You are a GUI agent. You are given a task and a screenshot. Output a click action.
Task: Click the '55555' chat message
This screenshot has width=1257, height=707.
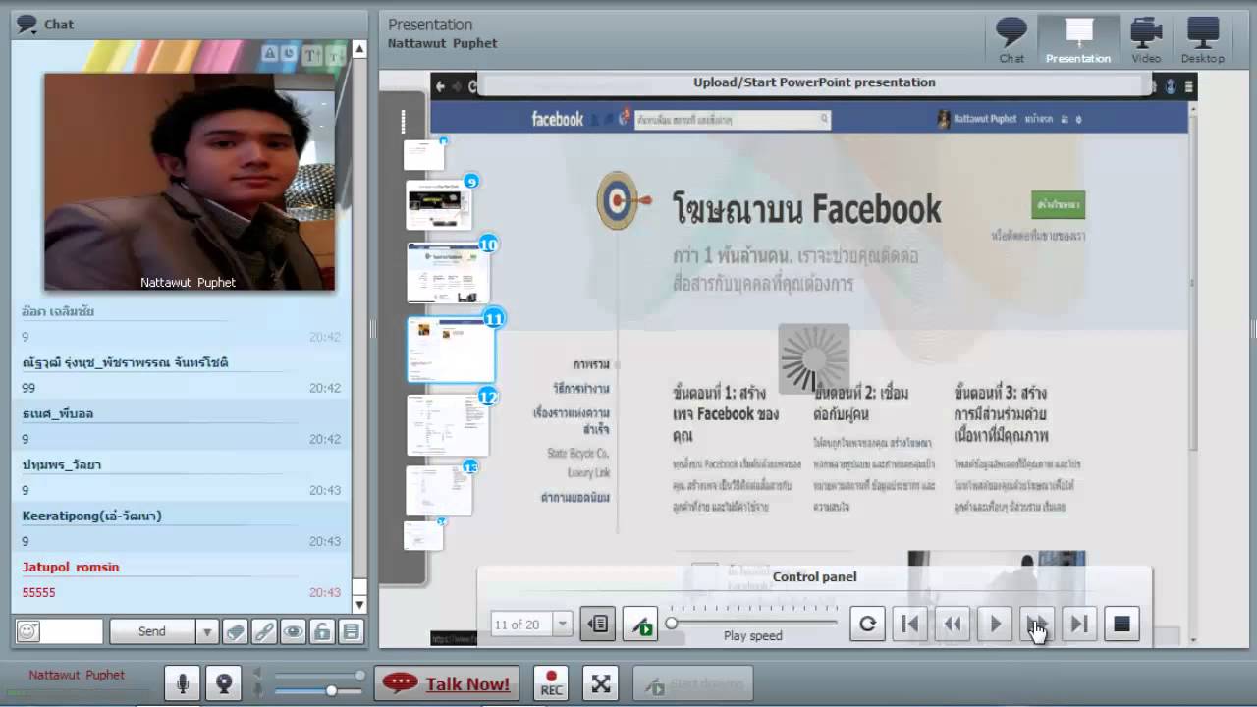(x=39, y=592)
